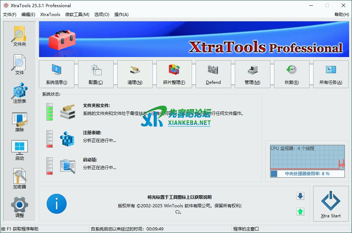Click the 系统信息 toolbar button
This screenshot has width=352, height=233.
(57, 74)
